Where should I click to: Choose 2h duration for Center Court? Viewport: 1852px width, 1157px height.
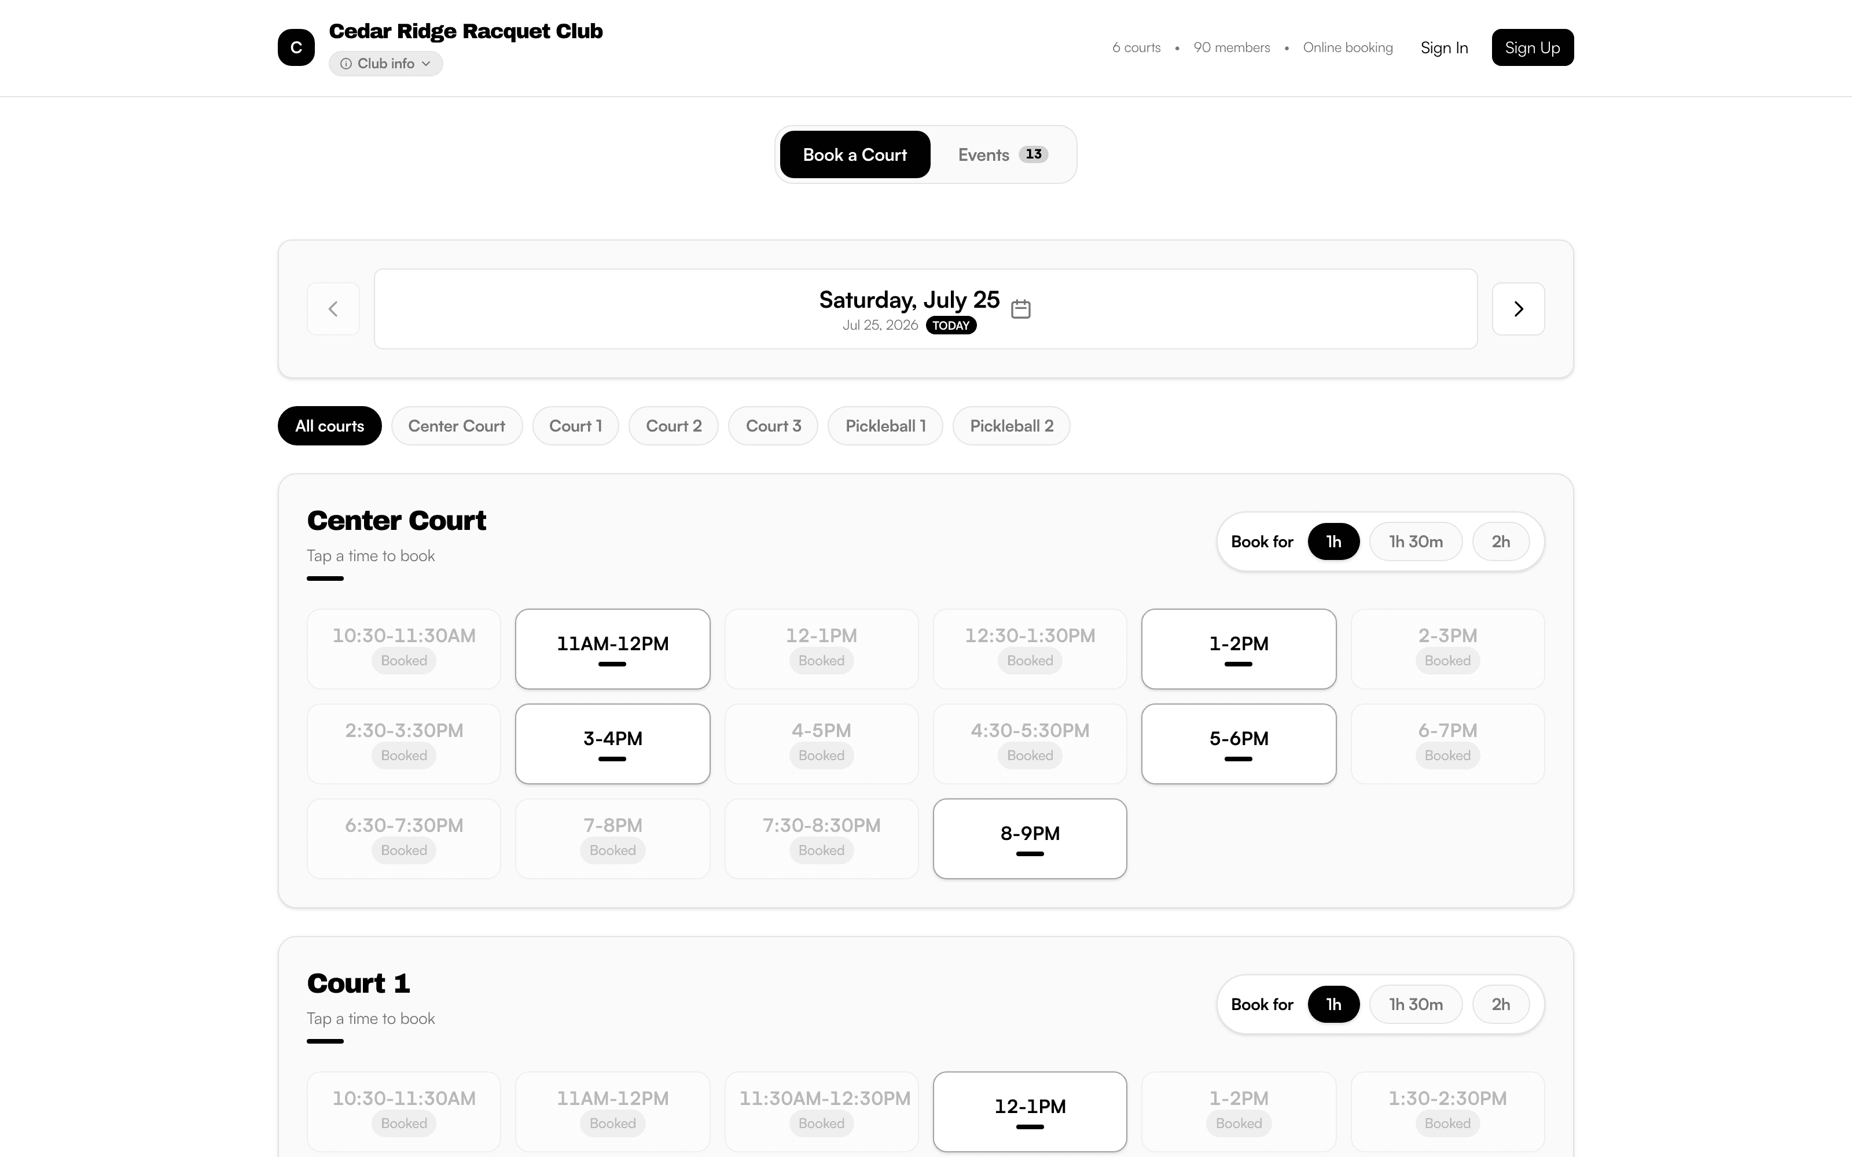tap(1501, 542)
